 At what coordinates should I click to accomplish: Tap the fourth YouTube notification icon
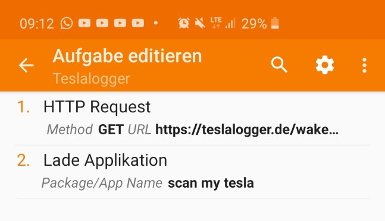coord(138,23)
